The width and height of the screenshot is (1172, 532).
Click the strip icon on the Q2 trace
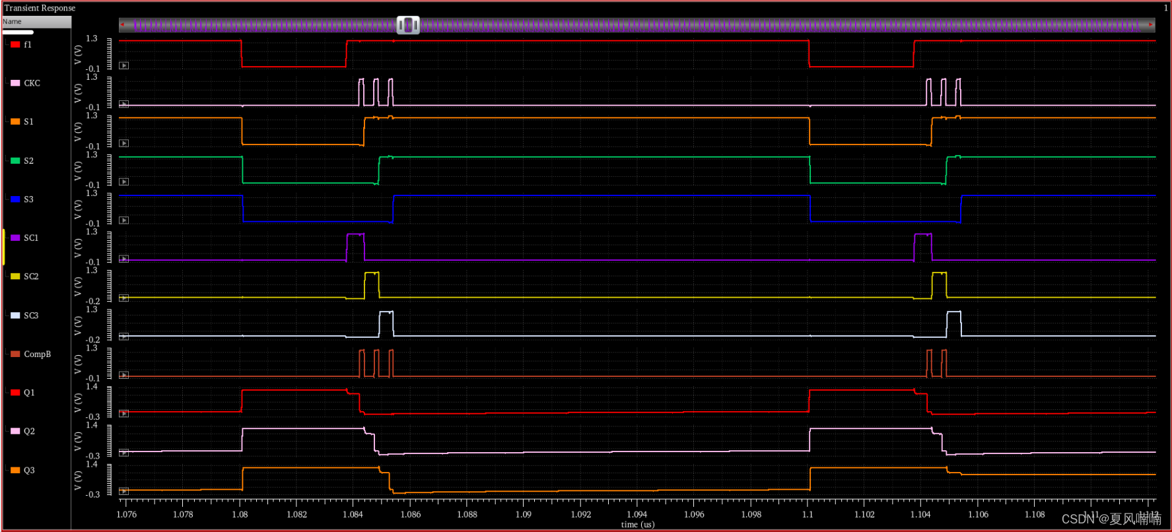123,452
